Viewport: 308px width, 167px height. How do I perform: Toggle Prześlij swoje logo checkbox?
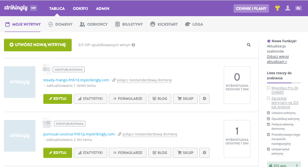[268, 135]
